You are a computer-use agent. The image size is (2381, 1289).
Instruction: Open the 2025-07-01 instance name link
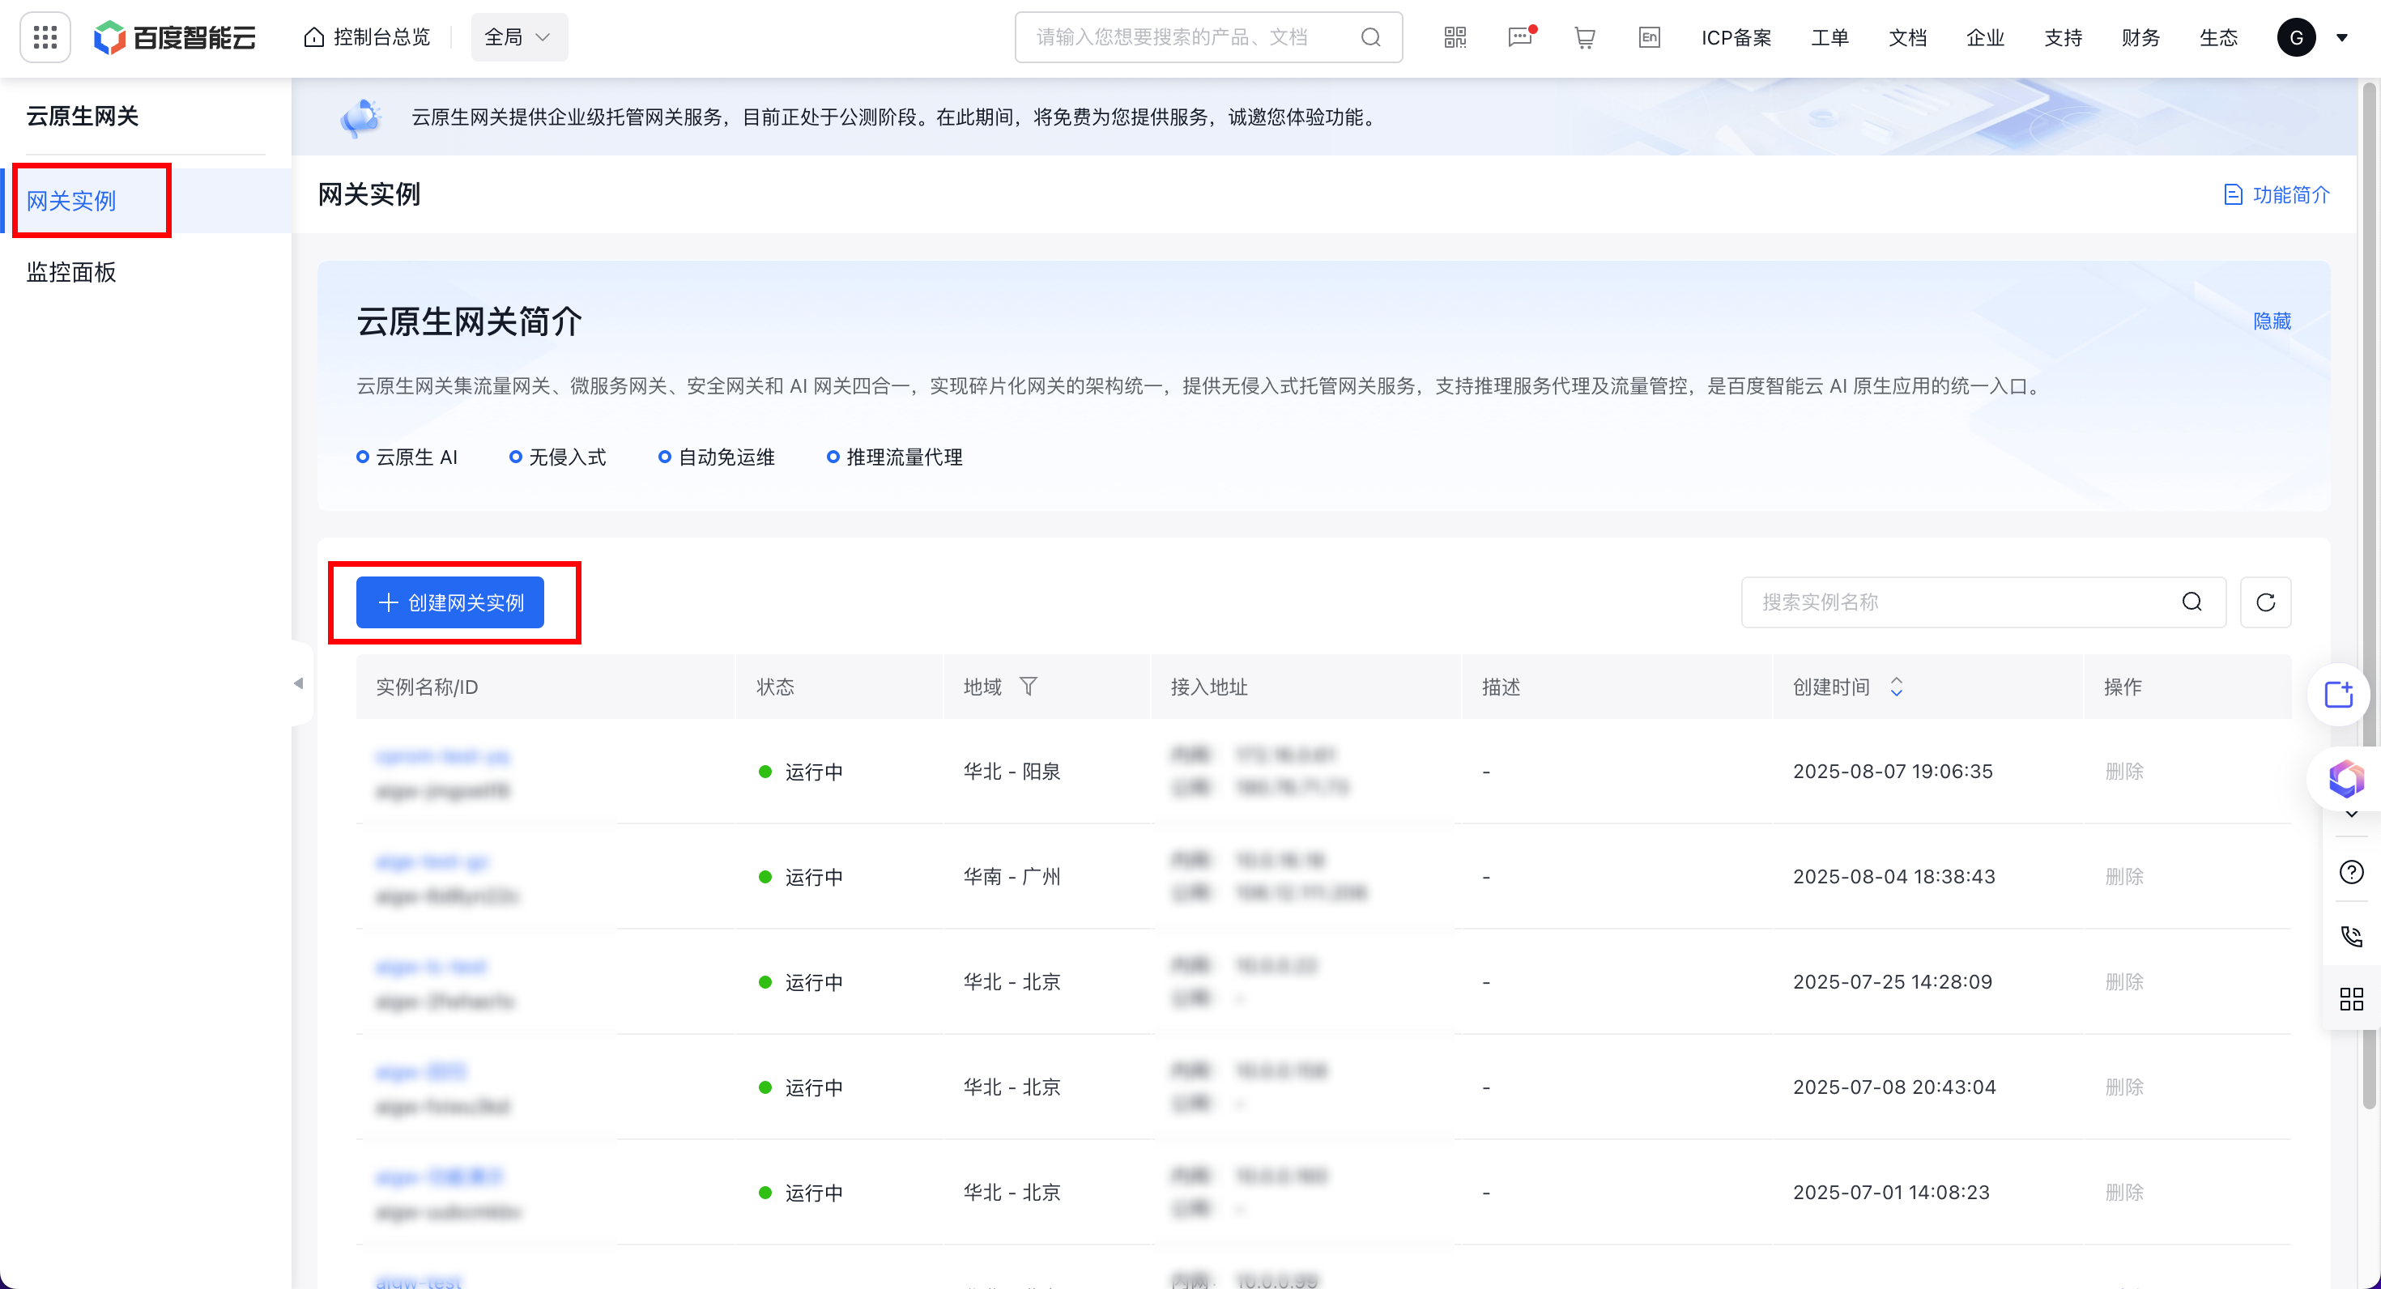[x=439, y=1177]
